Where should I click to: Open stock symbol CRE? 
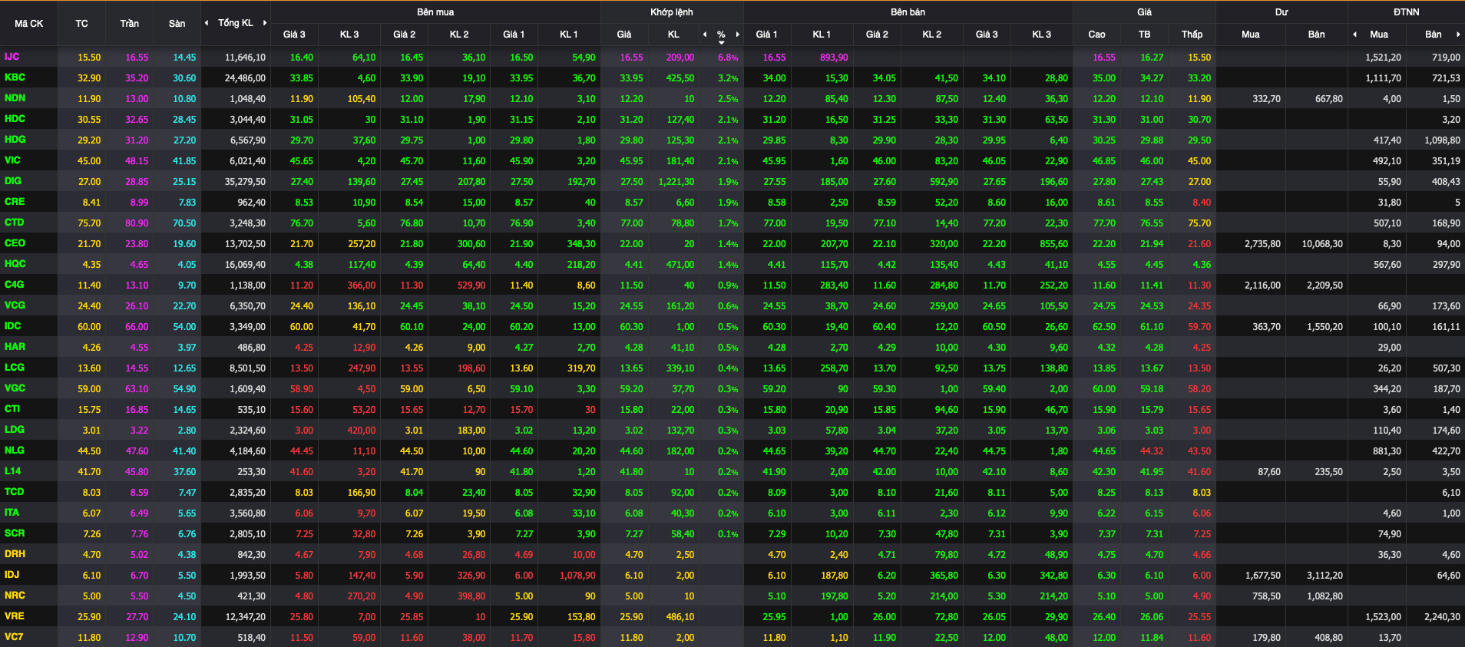coord(15,202)
